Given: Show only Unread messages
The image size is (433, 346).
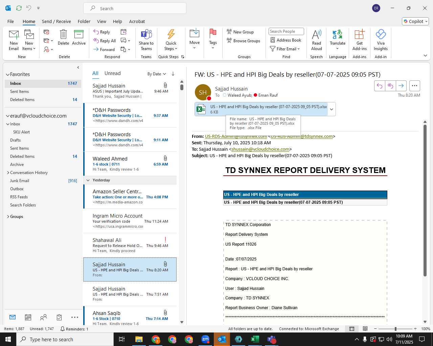Looking at the screenshot, I should click(112, 73).
